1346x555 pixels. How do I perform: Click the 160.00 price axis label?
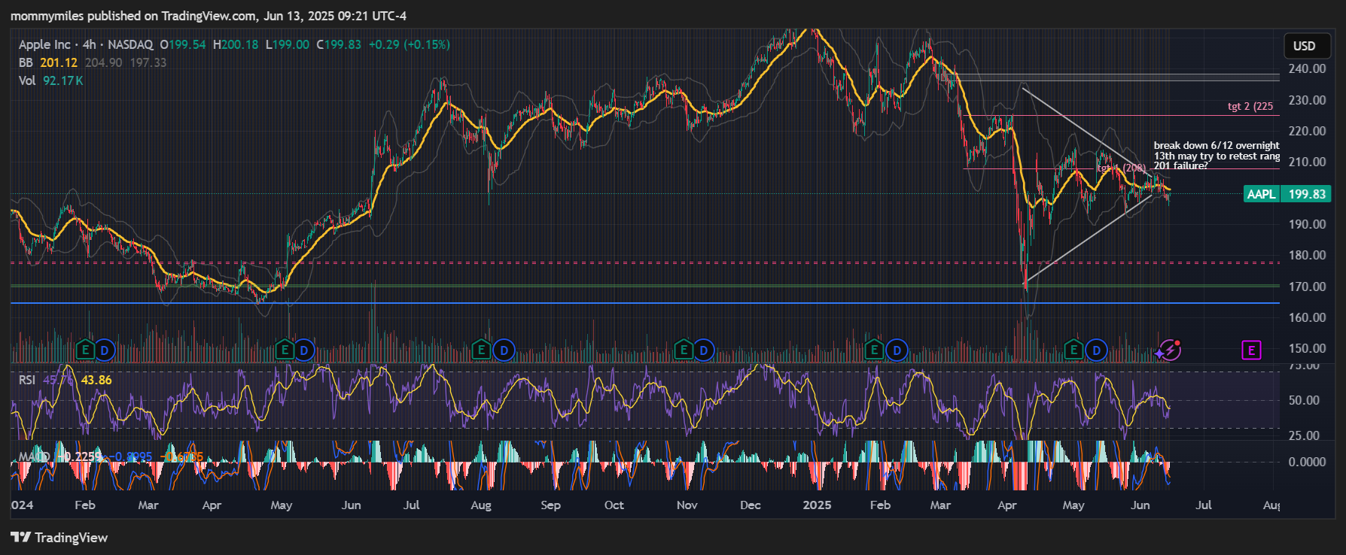[x=1308, y=317]
